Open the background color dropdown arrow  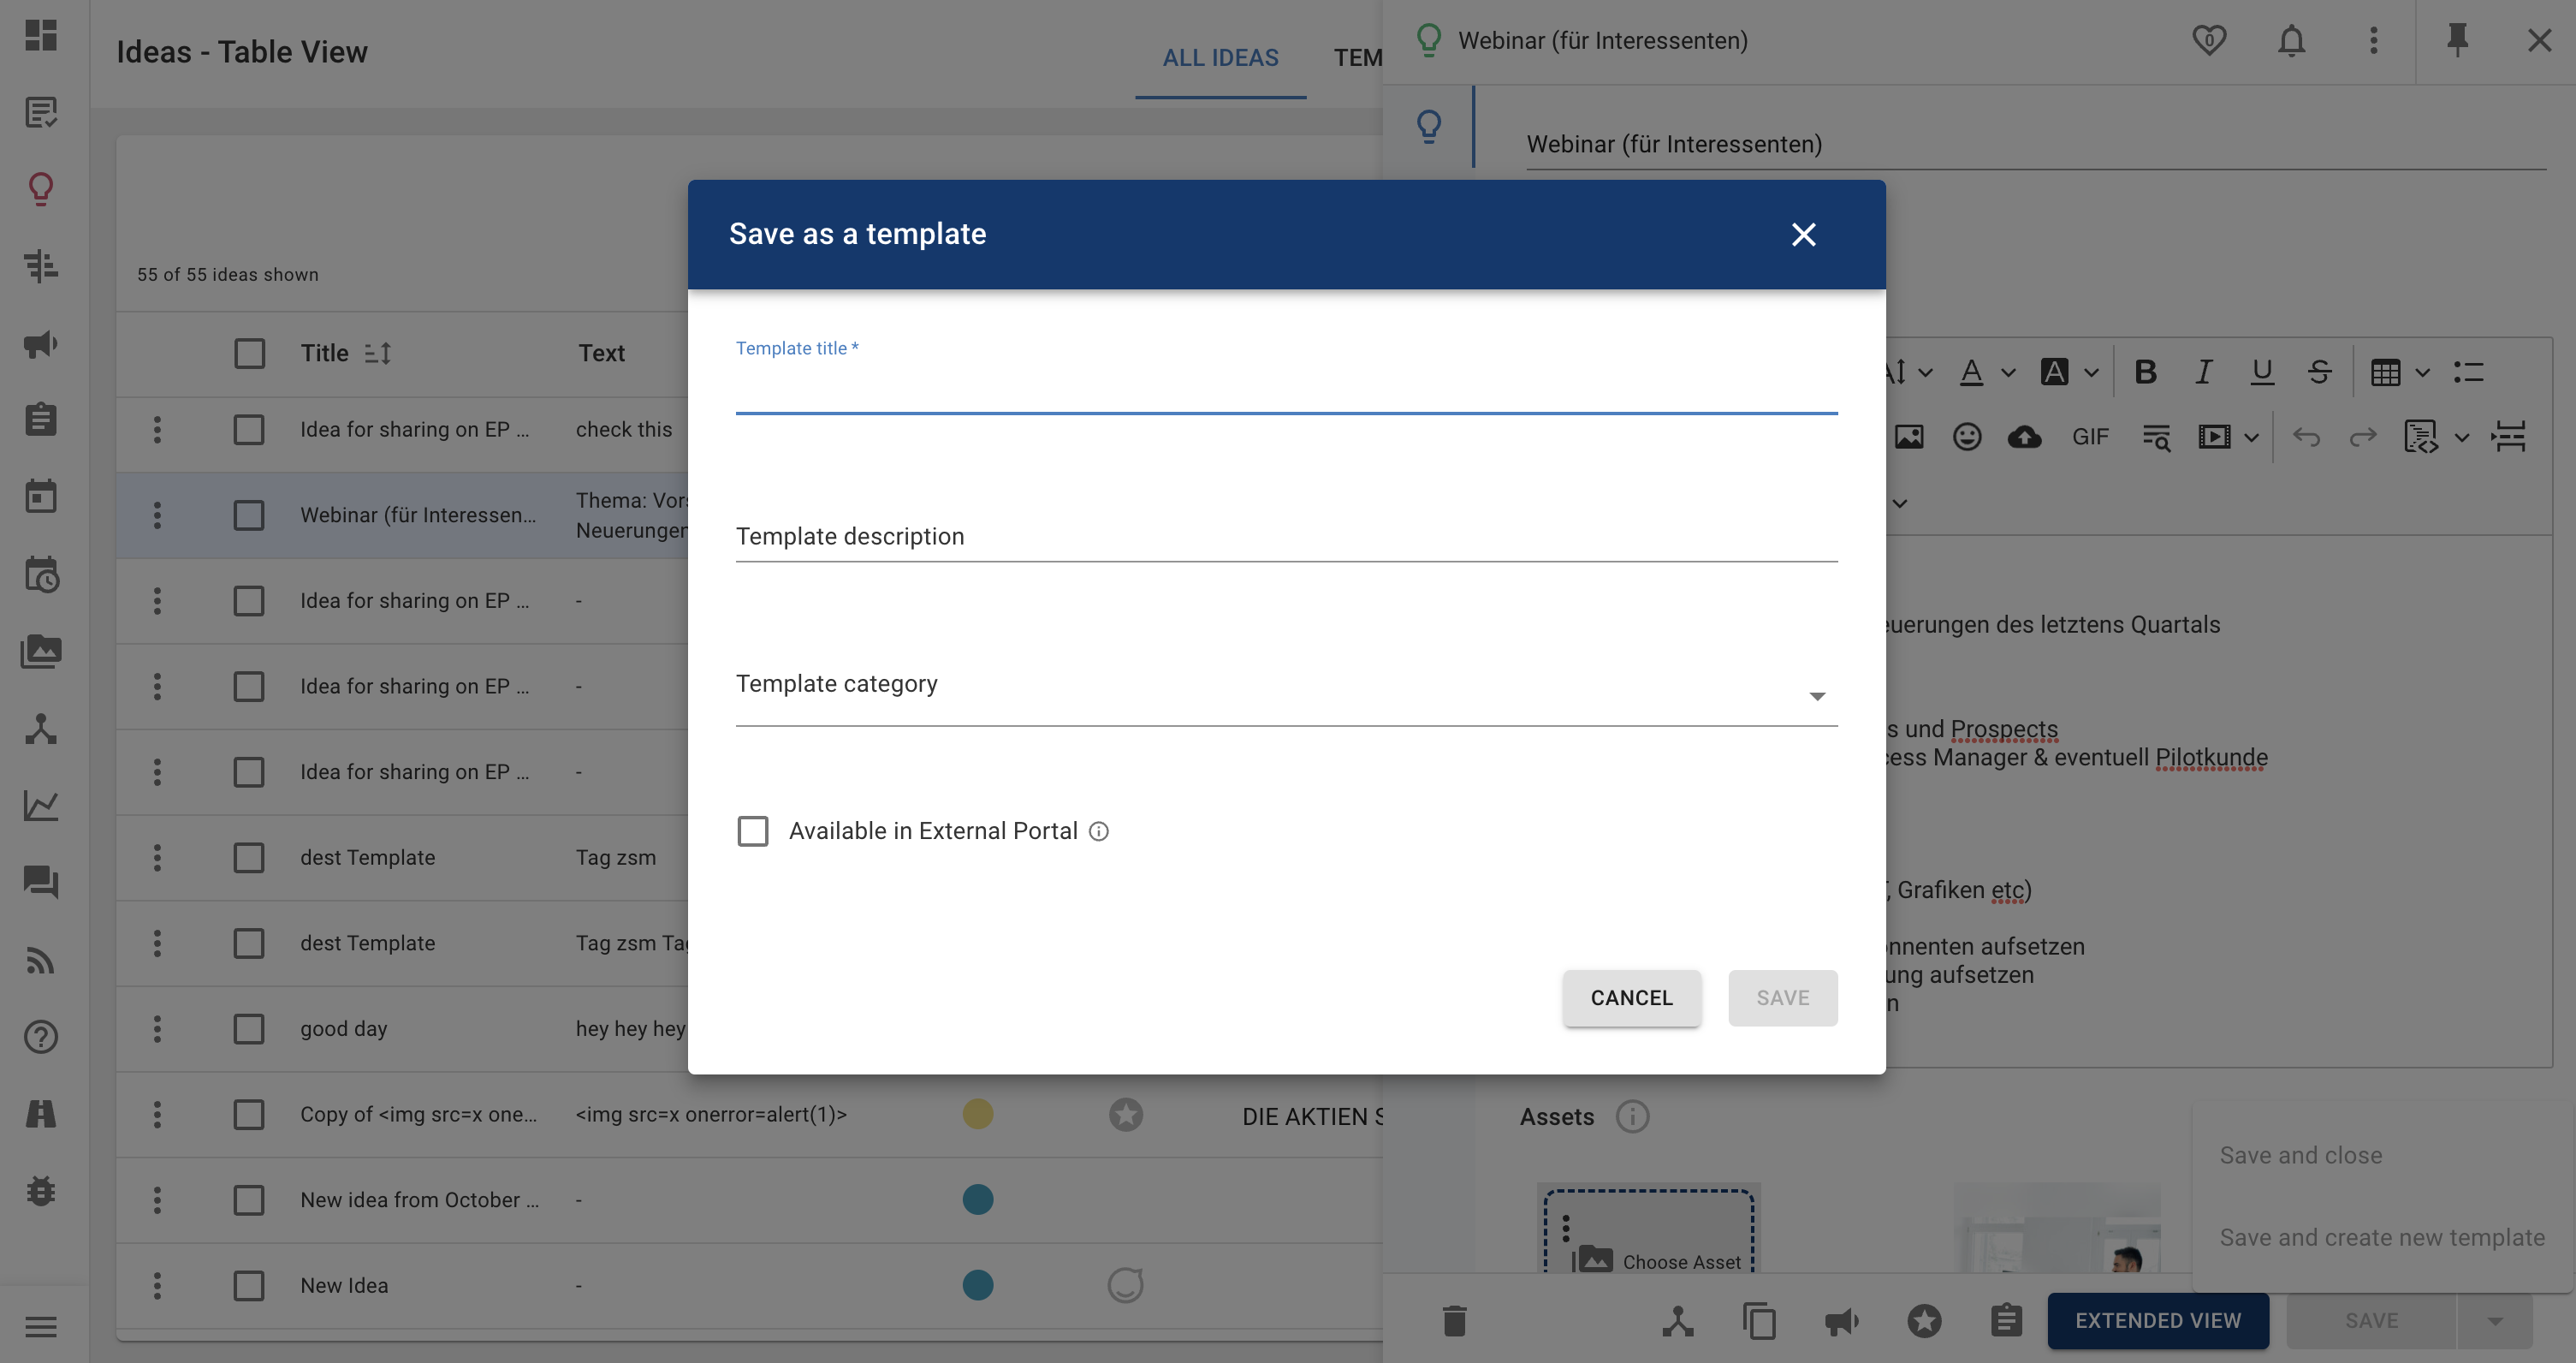pyautogui.click(x=2091, y=373)
